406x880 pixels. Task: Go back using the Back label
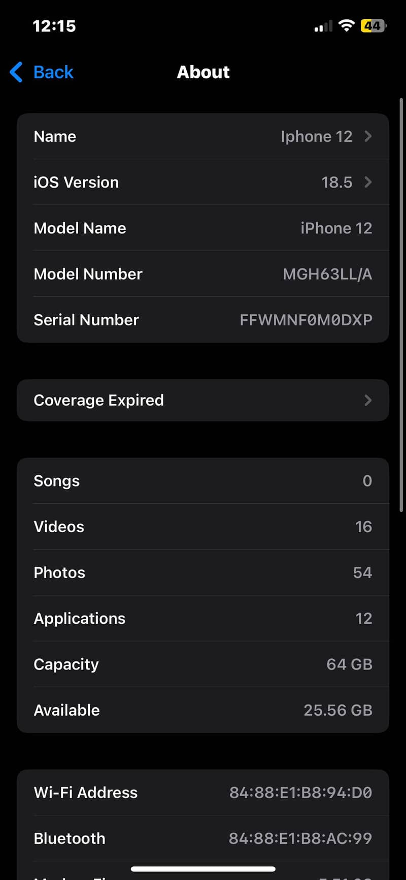click(53, 72)
